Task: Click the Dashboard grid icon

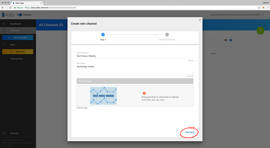Action: point(4,24)
